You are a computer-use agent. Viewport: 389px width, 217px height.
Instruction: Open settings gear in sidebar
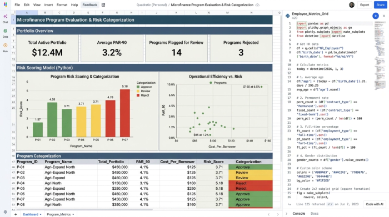(5, 212)
